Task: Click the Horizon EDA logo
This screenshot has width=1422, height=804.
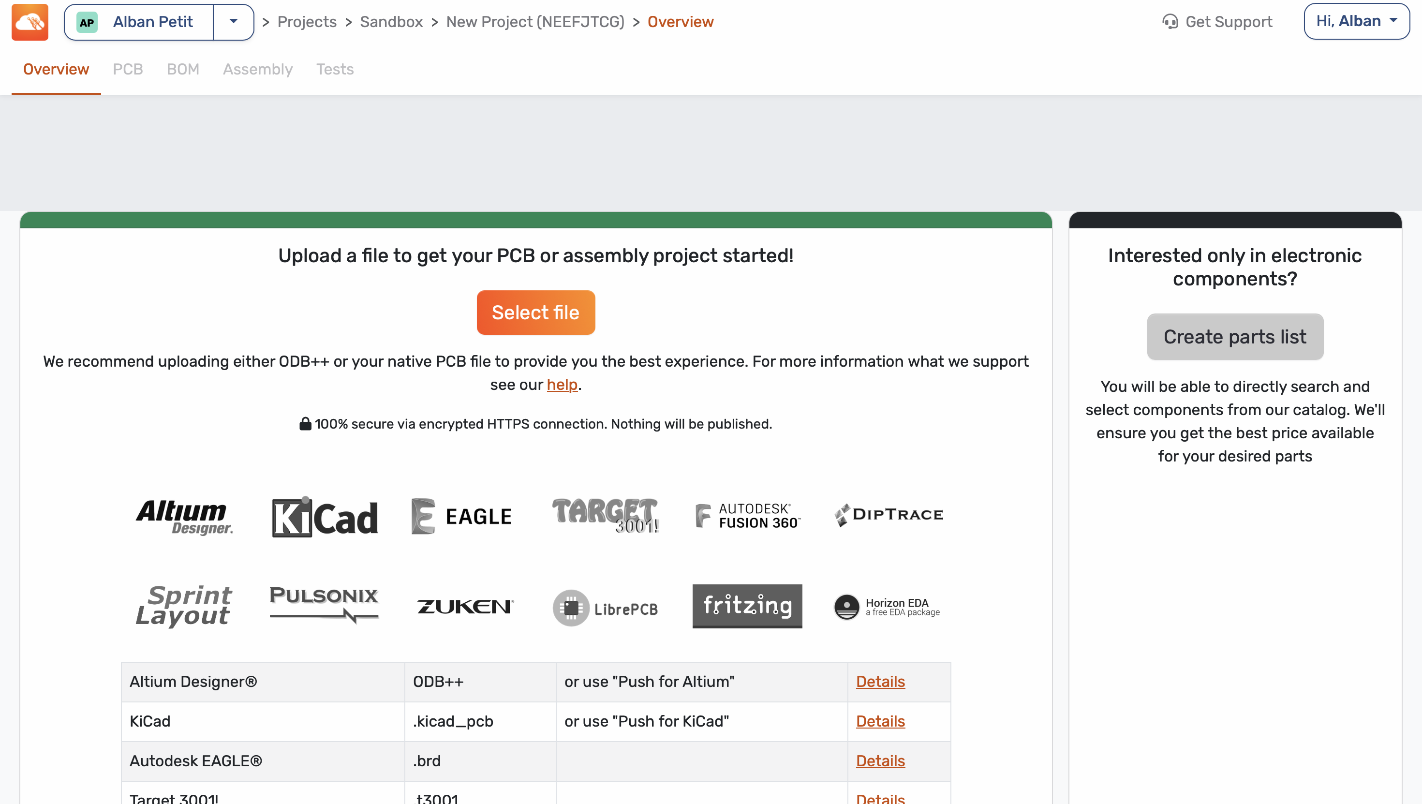Action: click(887, 607)
